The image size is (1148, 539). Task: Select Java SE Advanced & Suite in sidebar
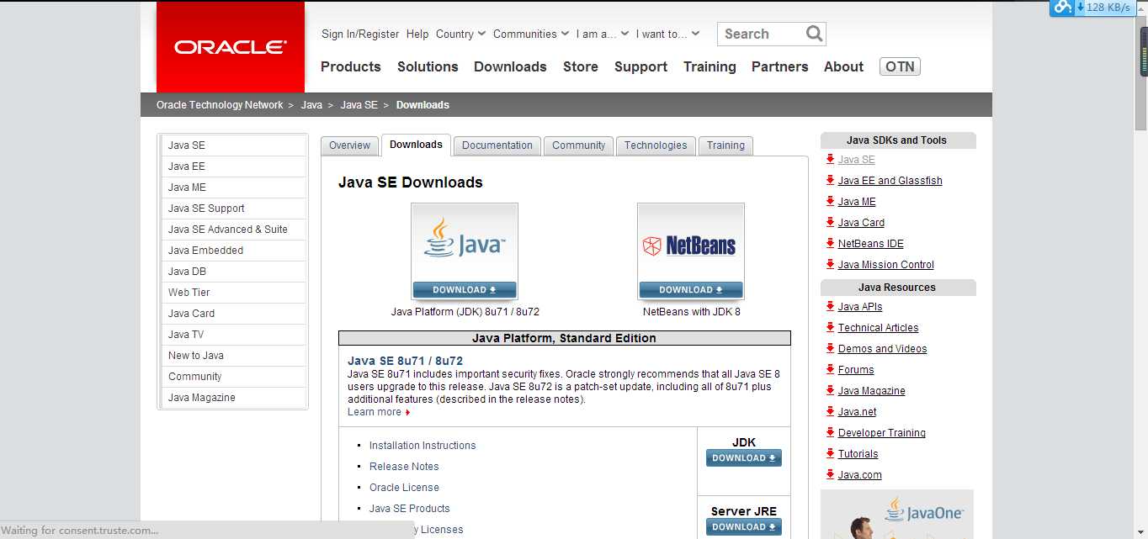click(233, 230)
